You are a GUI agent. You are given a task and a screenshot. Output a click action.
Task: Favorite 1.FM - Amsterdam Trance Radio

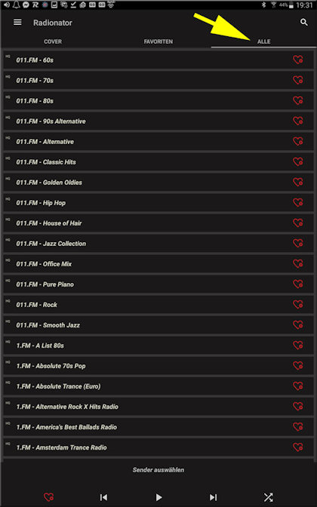[x=297, y=447]
